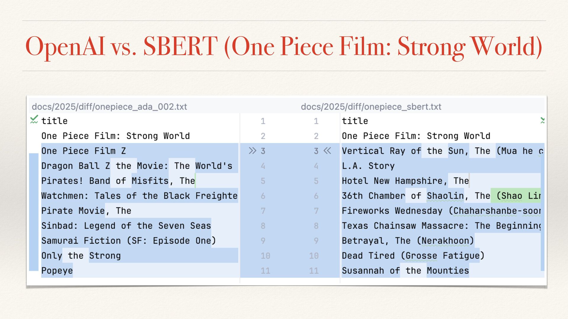Click line number 11 in left gutter
Screen dimensions: 568x319
tap(265, 271)
